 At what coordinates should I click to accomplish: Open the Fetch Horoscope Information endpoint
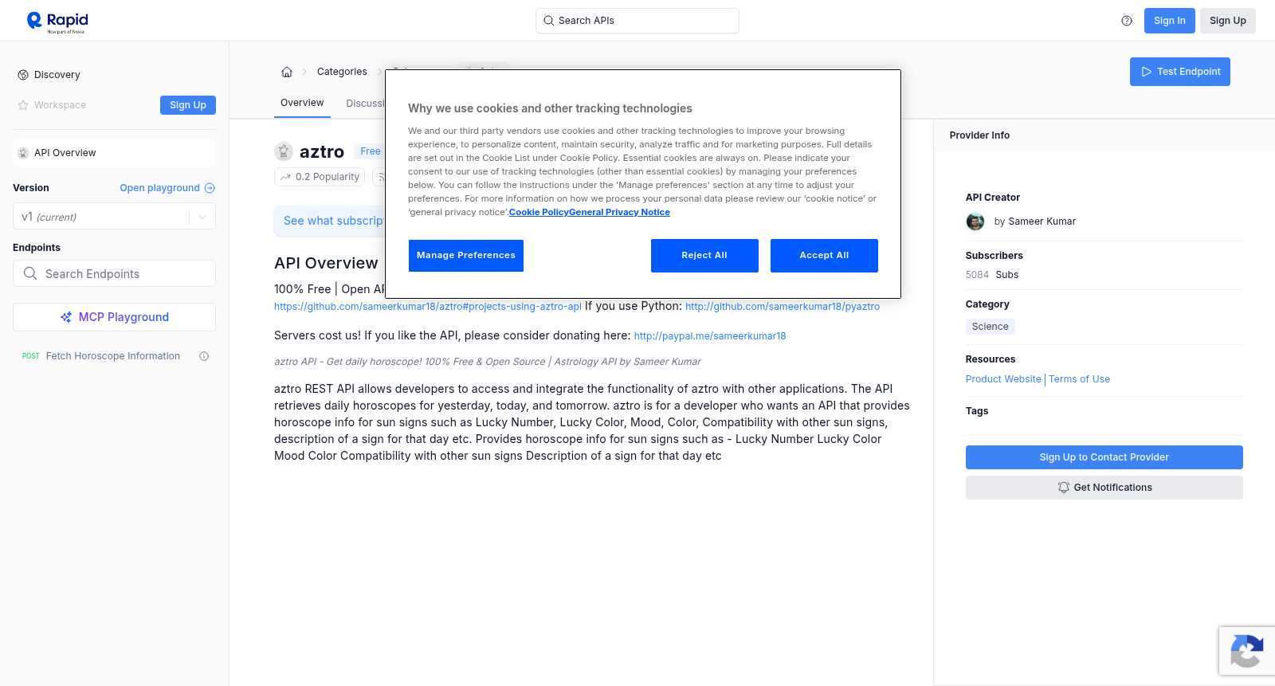(x=113, y=356)
